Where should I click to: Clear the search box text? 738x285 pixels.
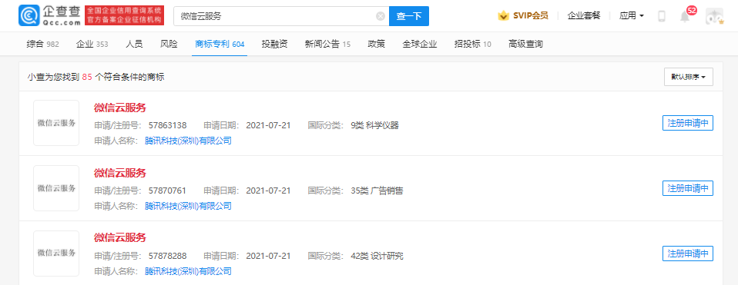point(381,16)
